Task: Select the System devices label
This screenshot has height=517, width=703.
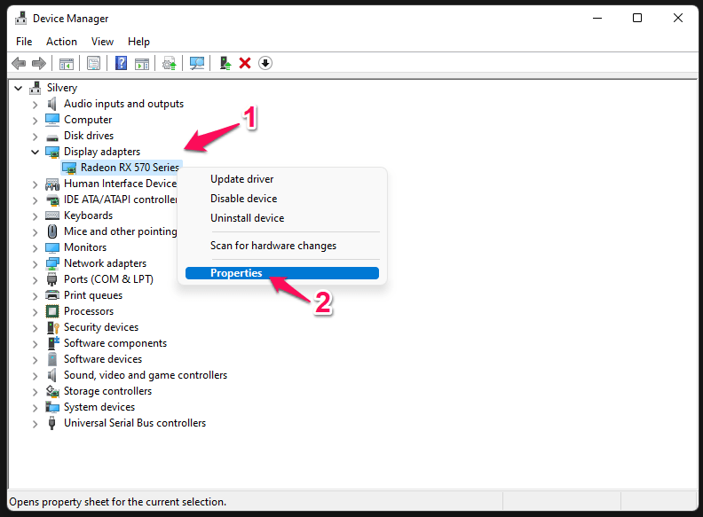Action: 99,407
